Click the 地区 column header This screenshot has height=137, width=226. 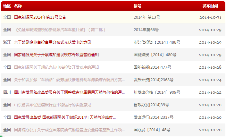point(7,6)
